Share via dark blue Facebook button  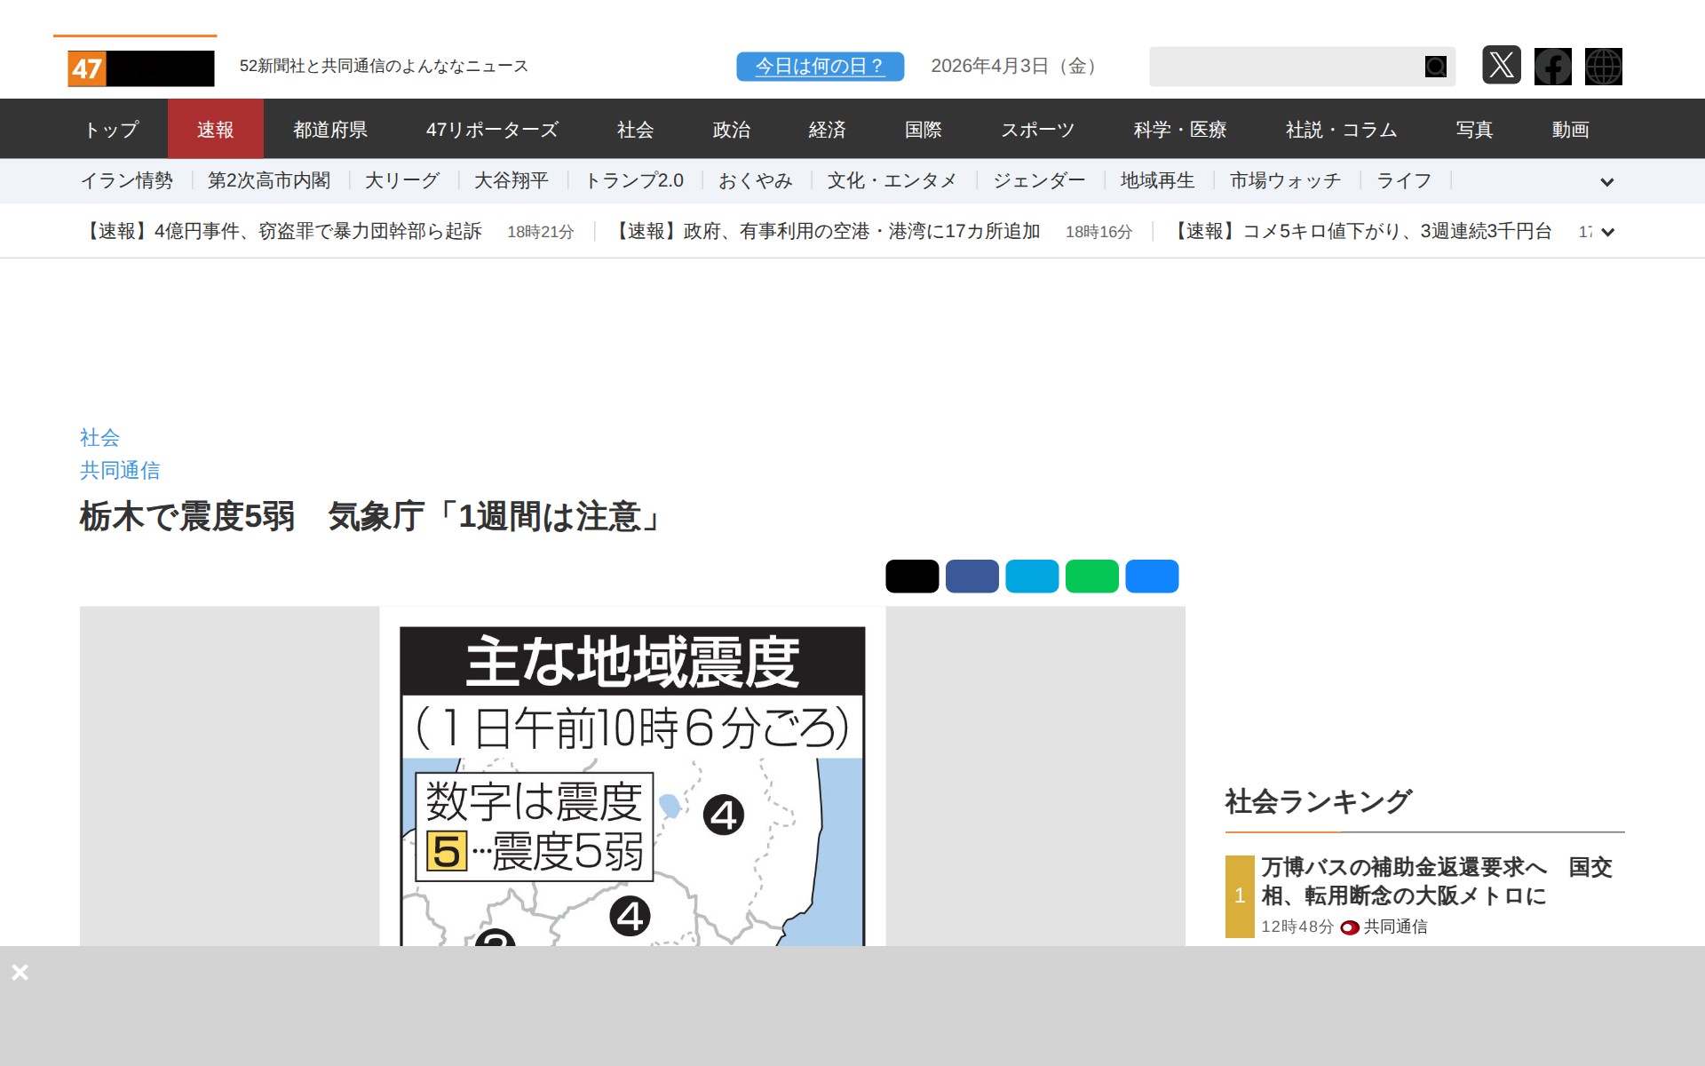click(971, 577)
